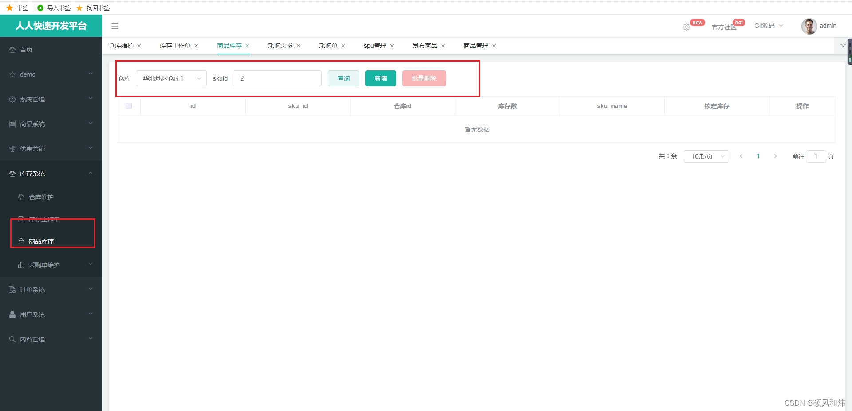Click the 用户系统 user silhouette icon

[12, 314]
